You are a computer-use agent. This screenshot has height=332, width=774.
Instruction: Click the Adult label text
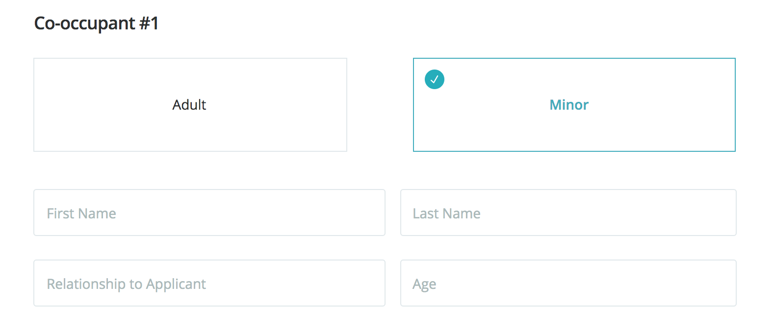[x=189, y=105]
